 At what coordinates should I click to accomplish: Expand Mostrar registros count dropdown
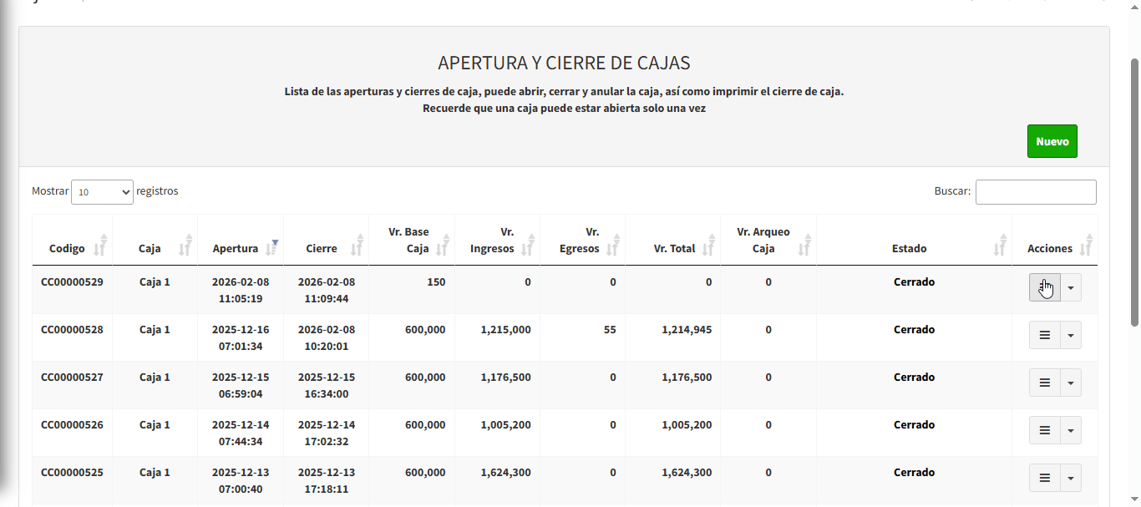(x=102, y=192)
